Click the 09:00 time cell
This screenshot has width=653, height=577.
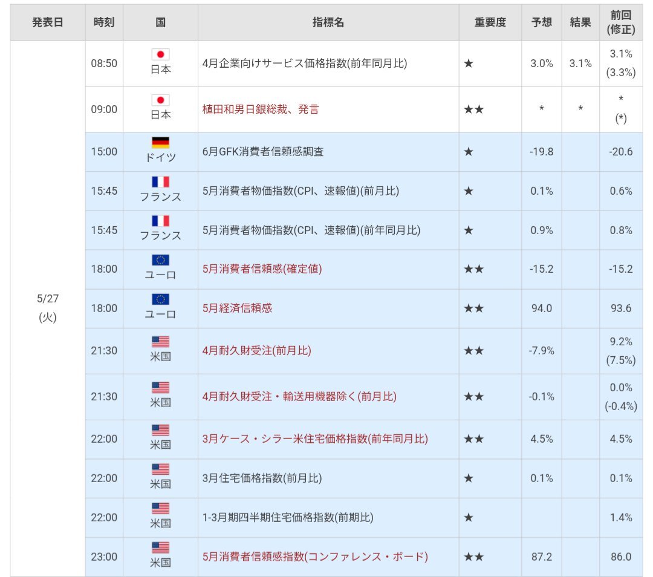(x=104, y=109)
